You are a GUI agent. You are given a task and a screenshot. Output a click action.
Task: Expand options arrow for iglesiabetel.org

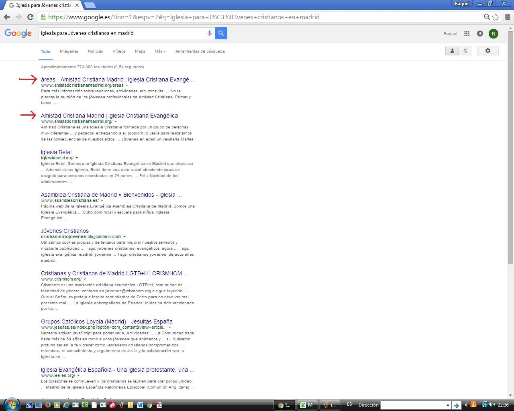(x=77, y=158)
